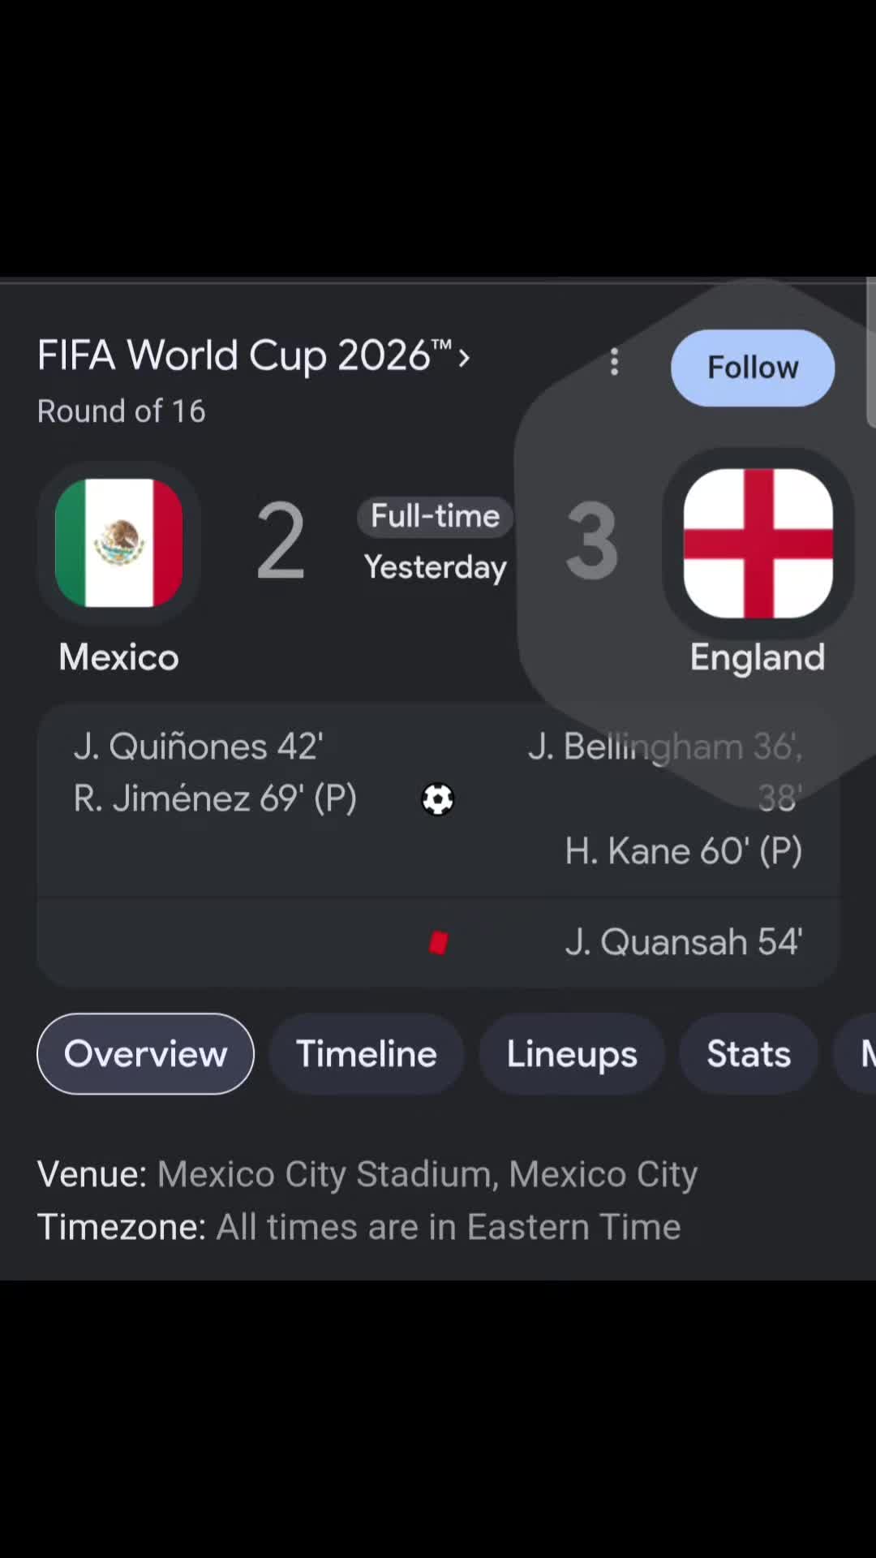Open the Lineups tab
This screenshot has height=1558, width=876.
tap(572, 1054)
